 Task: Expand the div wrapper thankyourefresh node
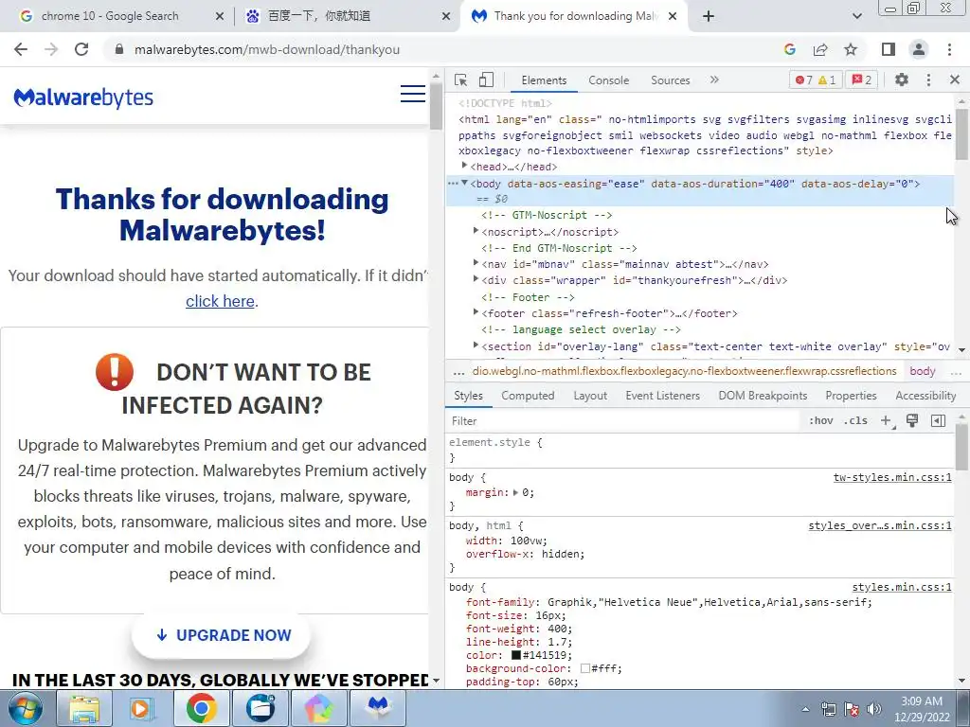pyautogui.click(x=476, y=279)
